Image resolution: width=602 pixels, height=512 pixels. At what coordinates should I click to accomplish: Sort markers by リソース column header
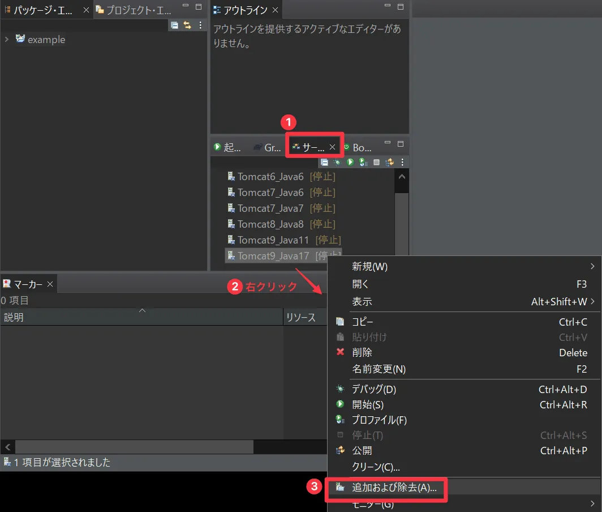[305, 317]
